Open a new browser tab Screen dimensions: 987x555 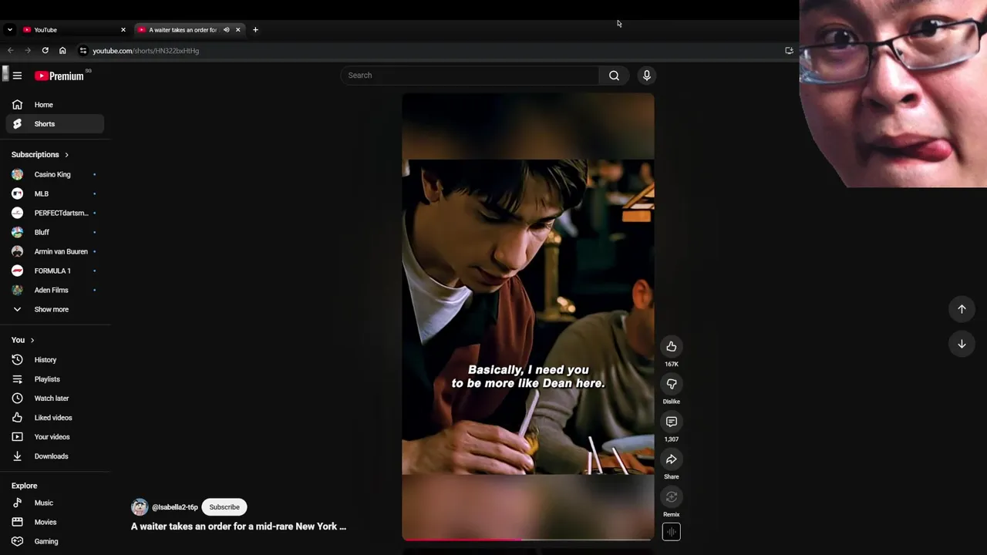tap(255, 30)
